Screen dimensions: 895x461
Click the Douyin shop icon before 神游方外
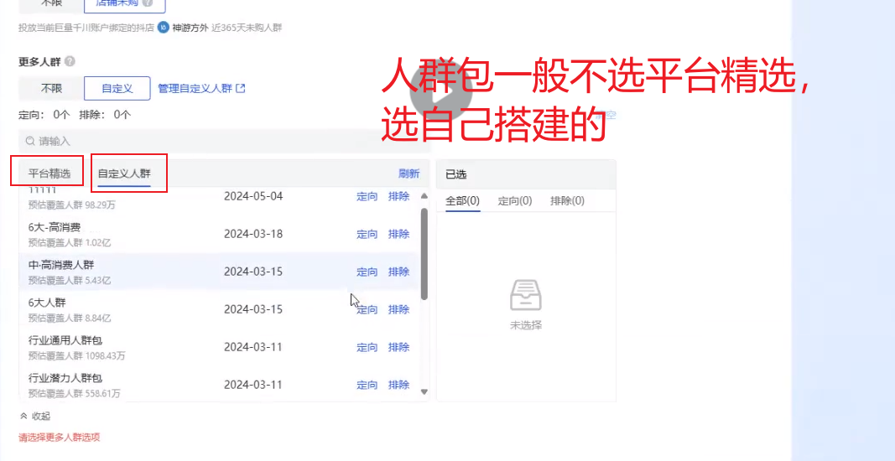click(164, 28)
